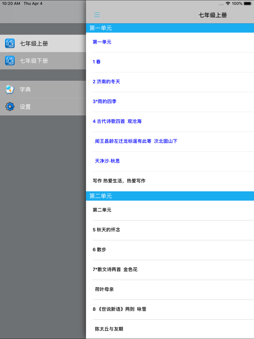
Task: Open lesson 6 散步
Action: [170, 250]
